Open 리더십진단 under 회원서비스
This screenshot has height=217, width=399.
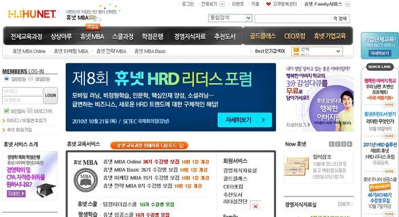pos(235,202)
